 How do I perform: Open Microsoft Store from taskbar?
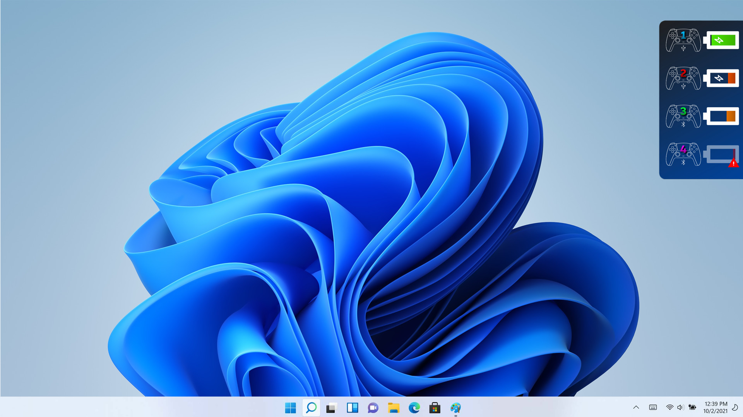click(435, 408)
